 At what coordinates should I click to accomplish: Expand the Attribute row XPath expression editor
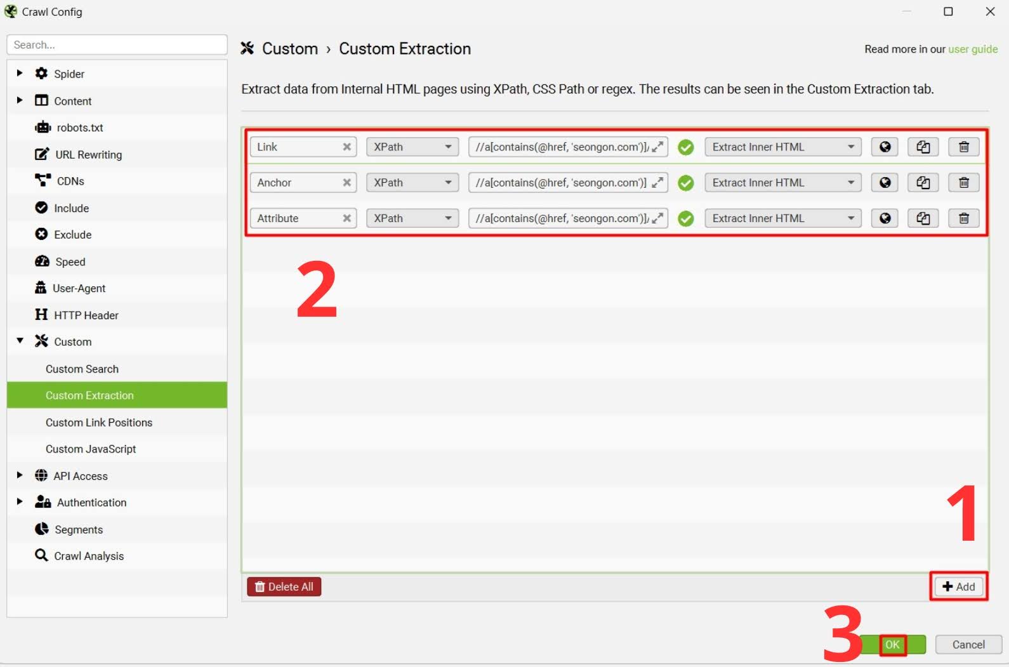tap(658, 218)
